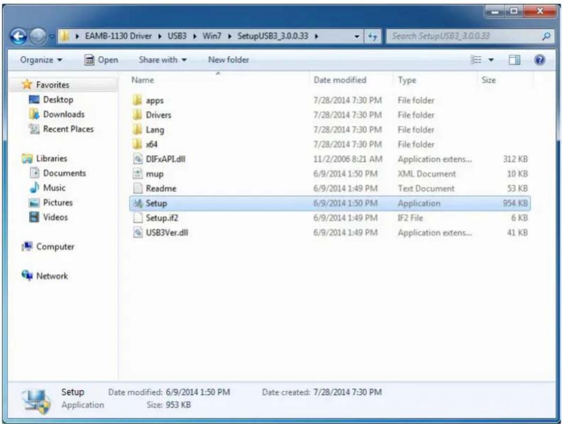
Task: Click the Refresh button beside address bar
Action: pos(373,36)
